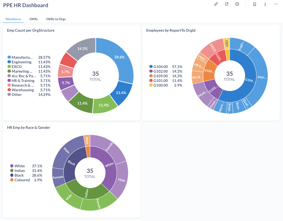
Task: Open Emp Count per OrgStructure card title
Action: coord(30,30)
